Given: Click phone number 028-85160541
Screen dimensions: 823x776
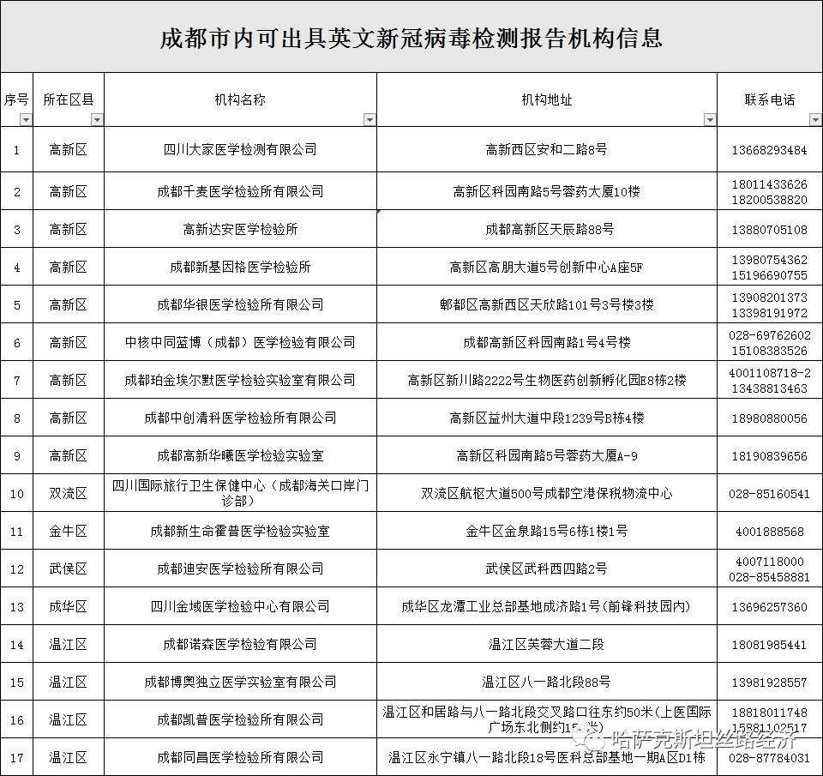Looking at the screenshot, I should (768, 493).
